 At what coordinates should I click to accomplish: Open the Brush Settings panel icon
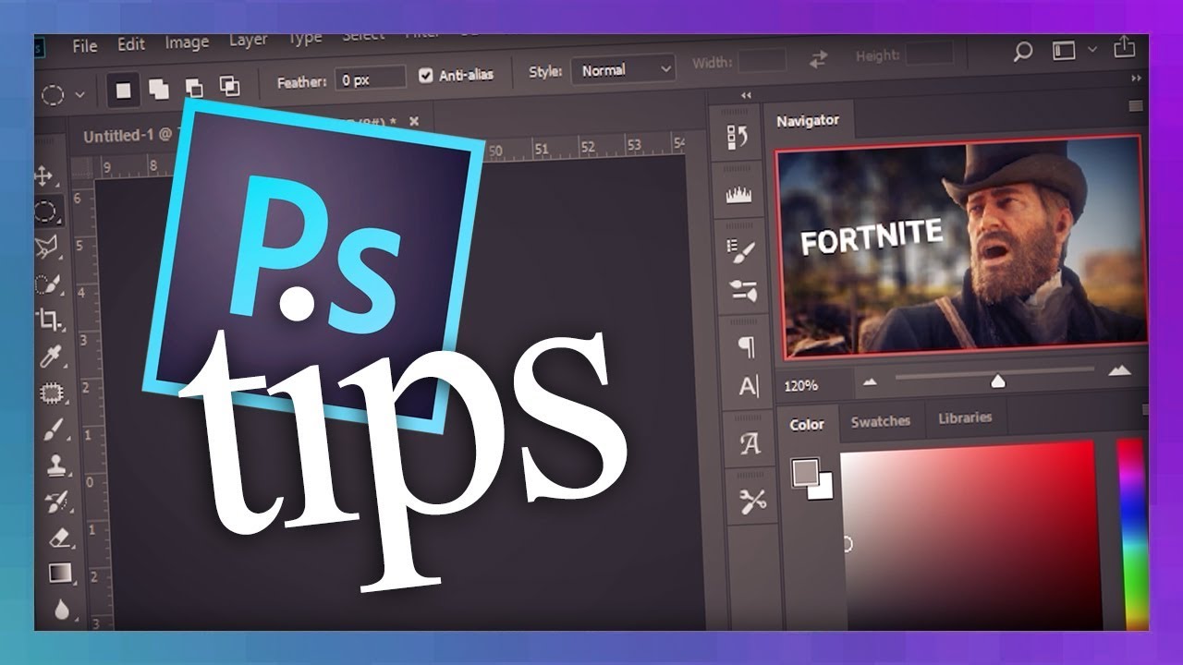[x=741, y=250]
